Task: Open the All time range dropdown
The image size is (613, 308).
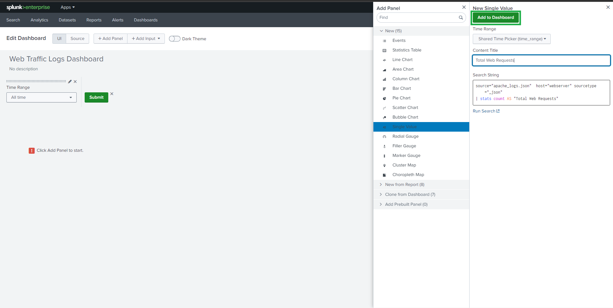Action: [42, 97]
